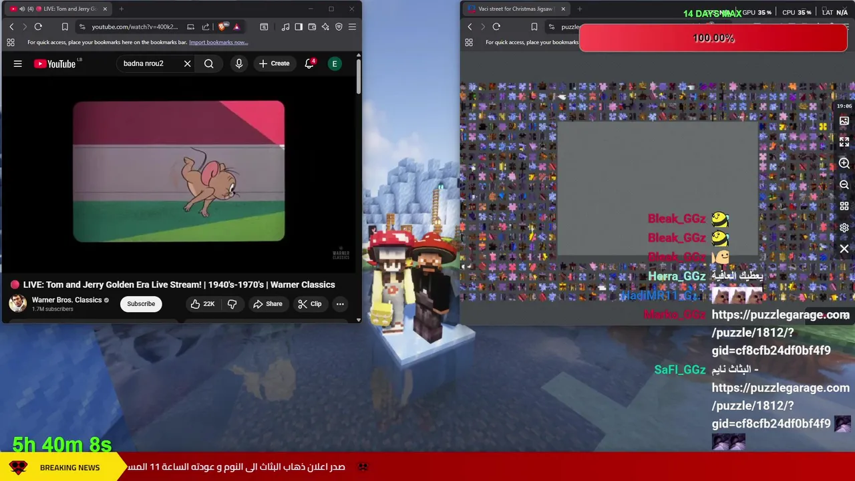Click the Create button on YouTube

pos(274,63)
